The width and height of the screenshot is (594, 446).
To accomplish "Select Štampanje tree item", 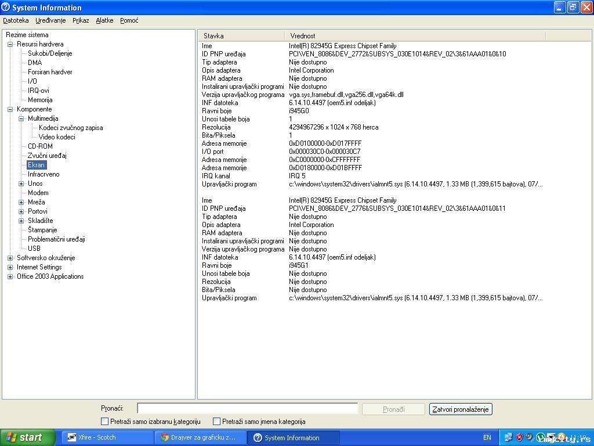I will 42,230.
